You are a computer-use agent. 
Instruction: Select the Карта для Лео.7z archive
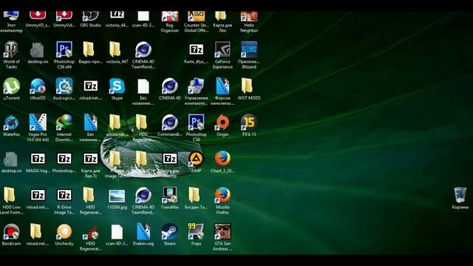pos(90,159)
